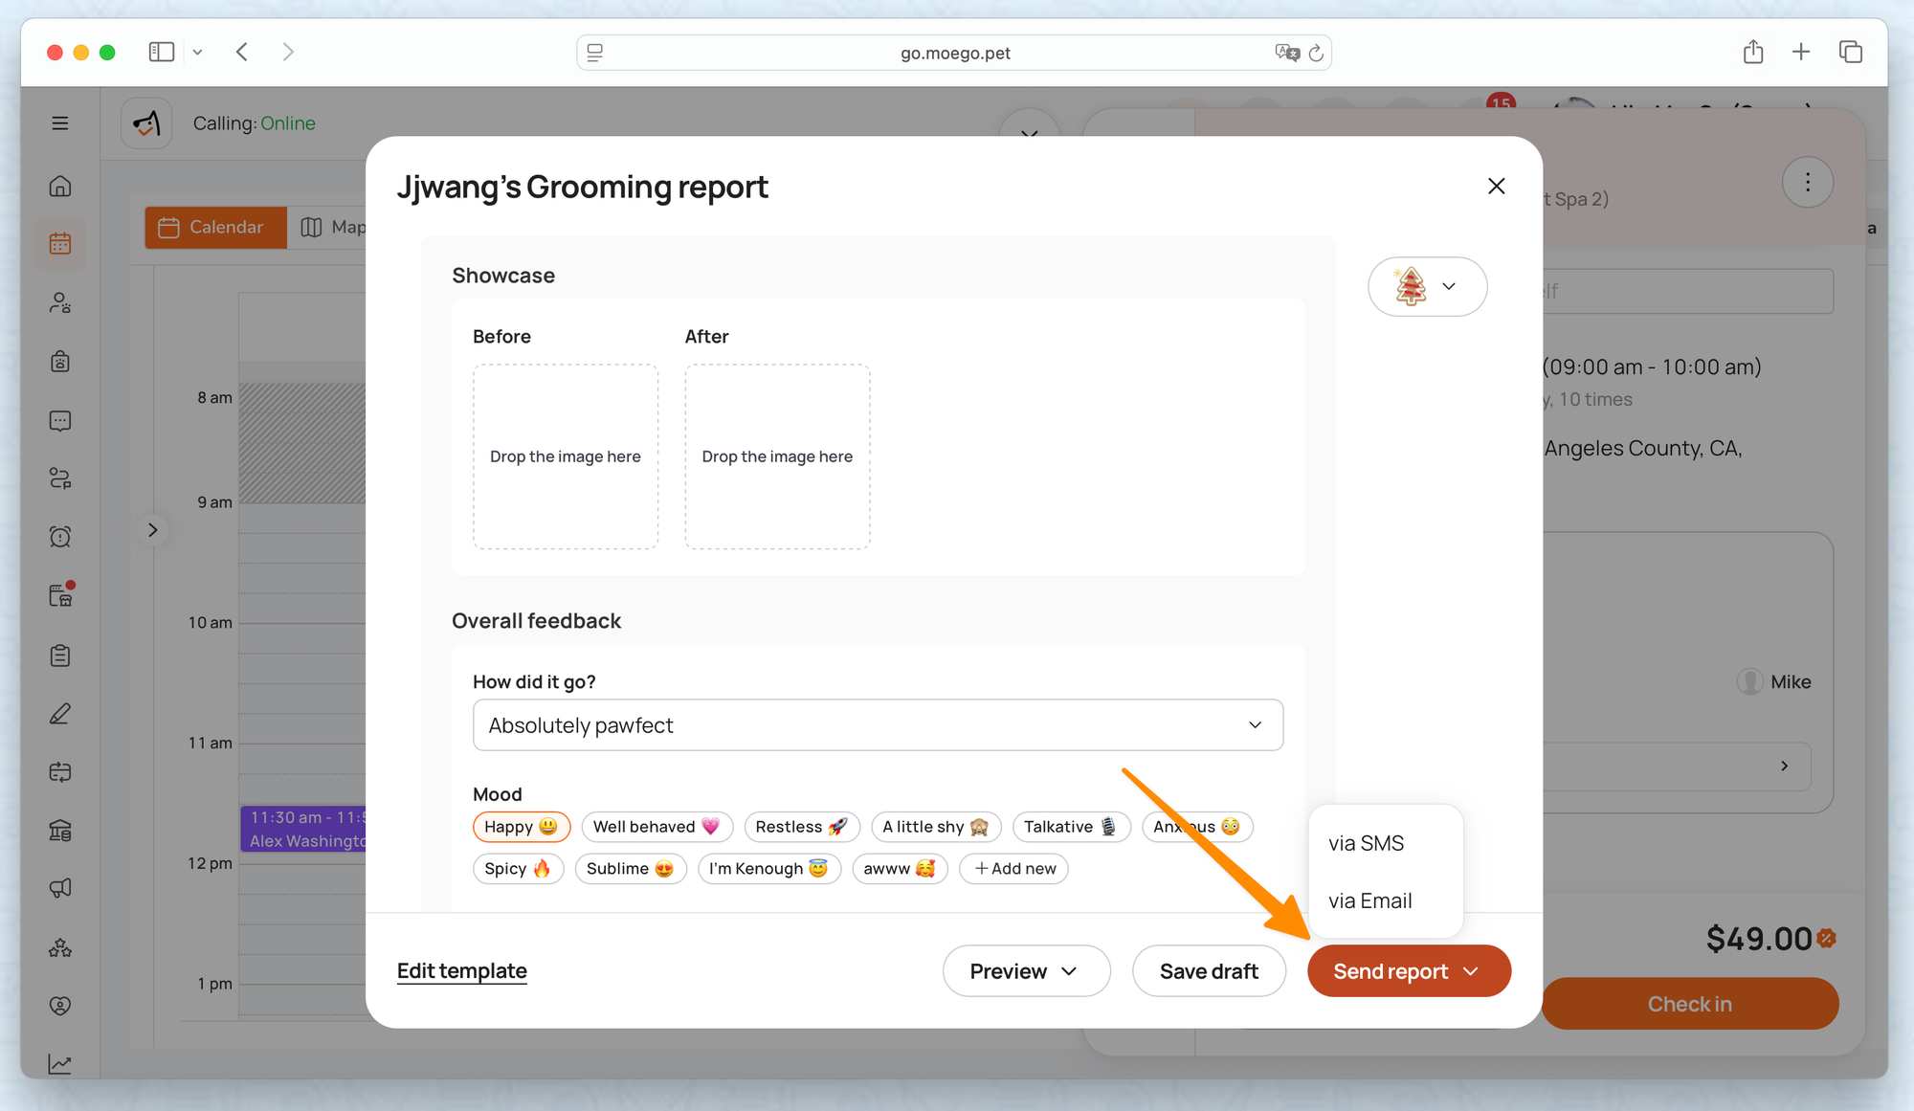Click the three-dot more options button
This screenshot has height=1111, width=1914.
tap(1807, 183)
